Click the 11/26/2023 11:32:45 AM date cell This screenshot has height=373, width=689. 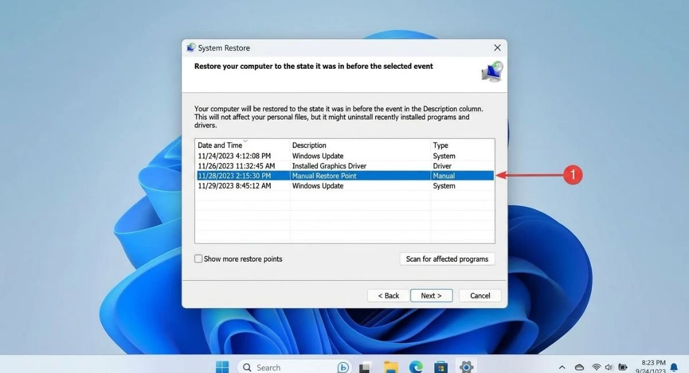point(237,166)
